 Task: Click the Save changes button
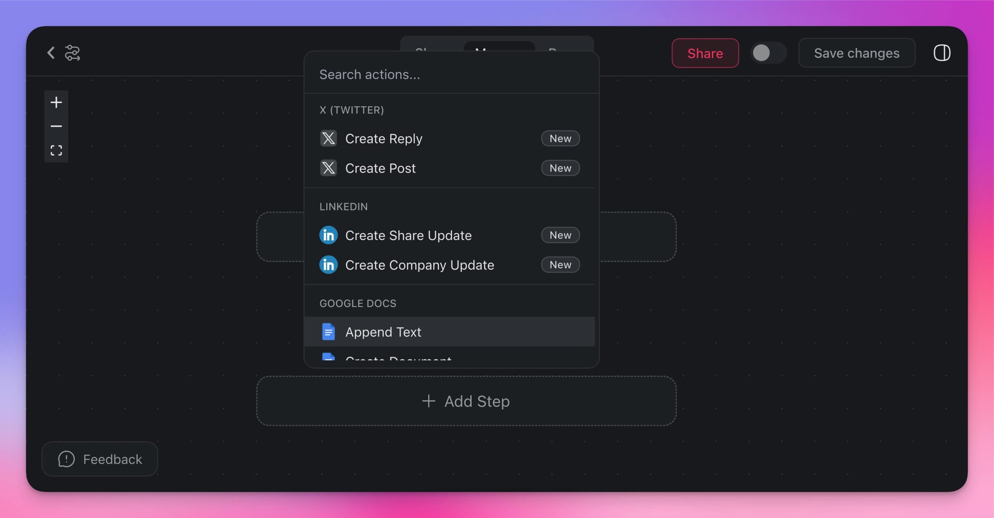857,53
